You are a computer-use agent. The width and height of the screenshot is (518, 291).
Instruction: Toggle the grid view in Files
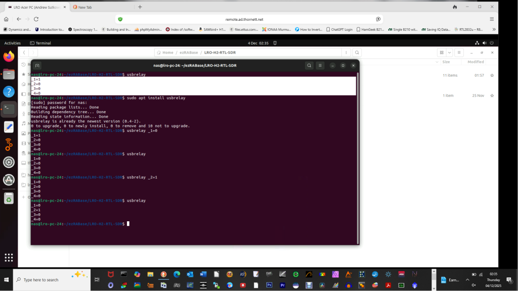point(442,53)
